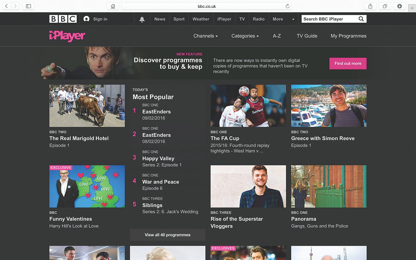Show all tabs icon in Safari
The height and width of the screenshot is (260, 416).
pos(385,6)
